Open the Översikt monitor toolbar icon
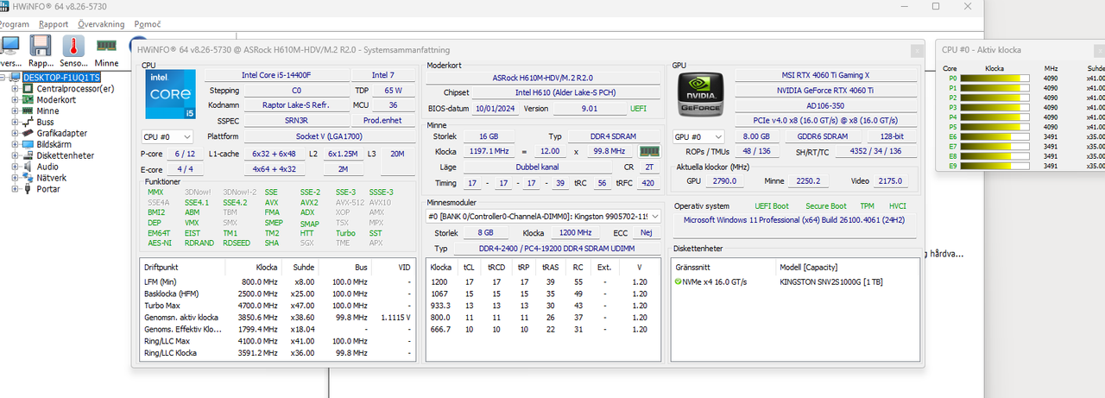Viewport: 1105px width, 398px height. click(10, 45)
